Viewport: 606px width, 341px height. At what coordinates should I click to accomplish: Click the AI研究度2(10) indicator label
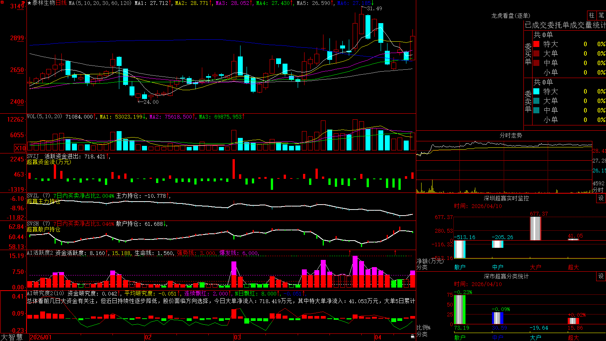click(46, 293)
